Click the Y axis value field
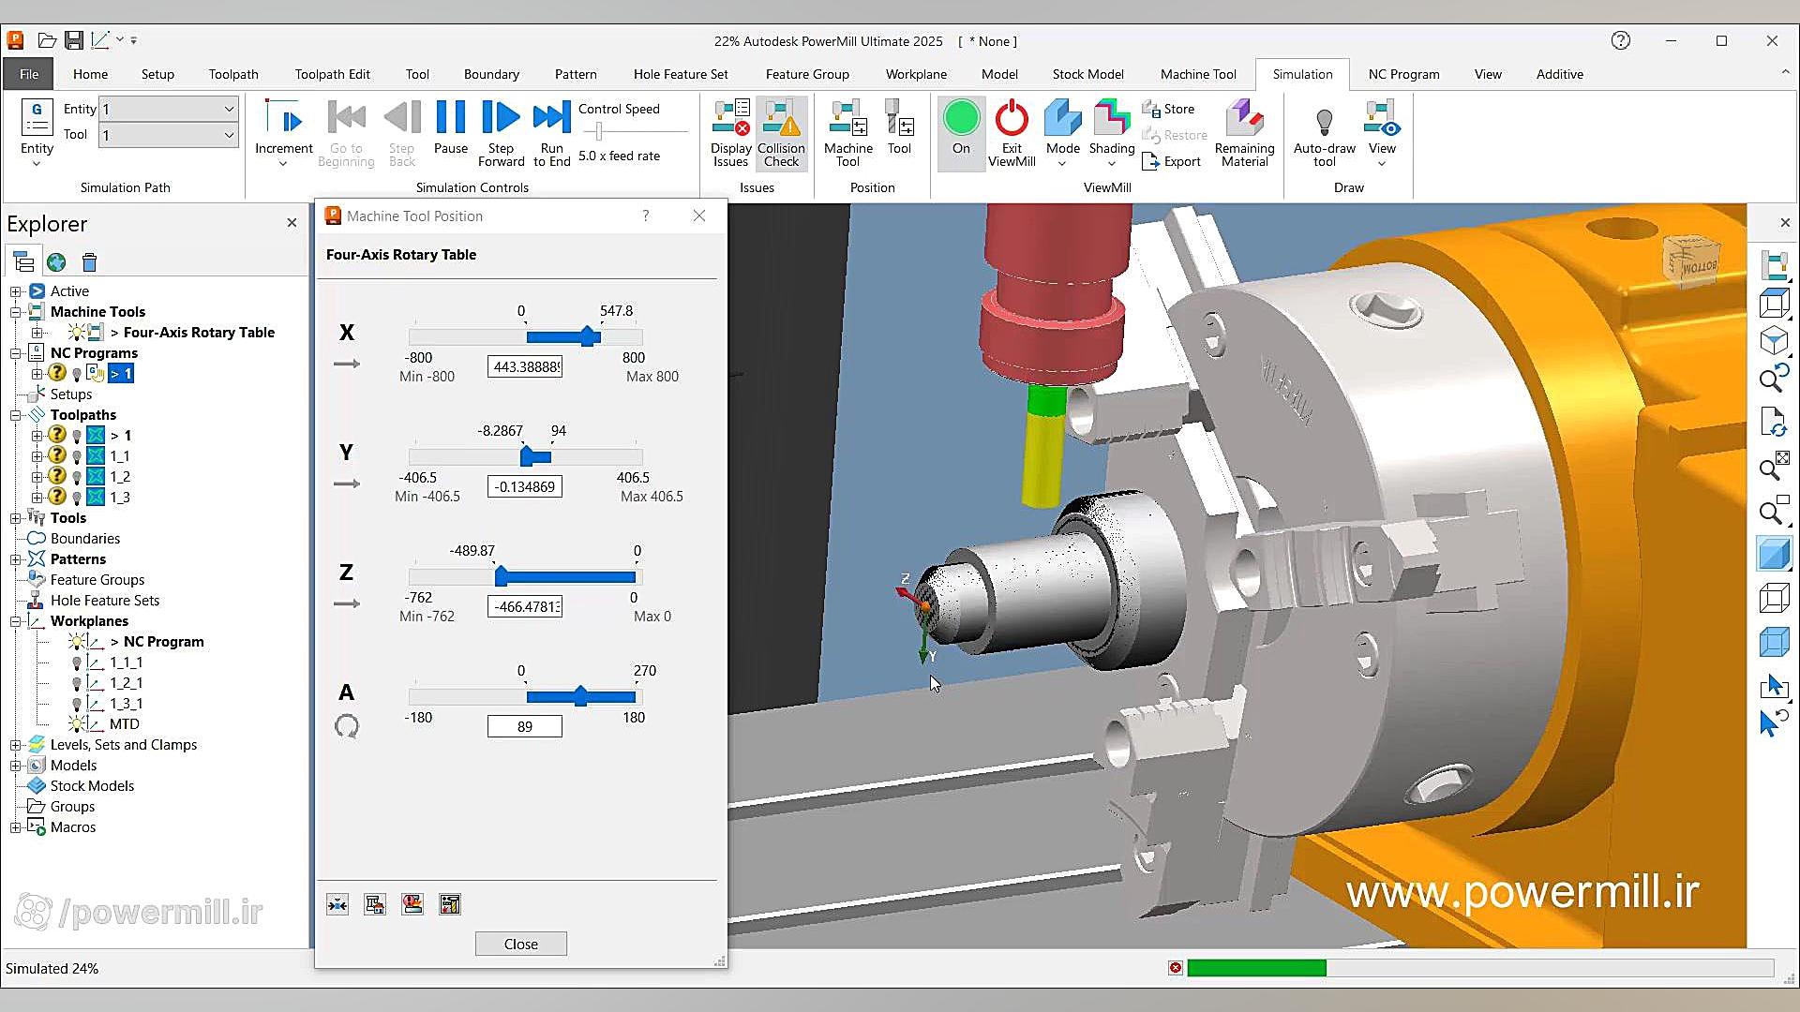This screenshot has width=1800, height=1012. (x=525, y=486)
